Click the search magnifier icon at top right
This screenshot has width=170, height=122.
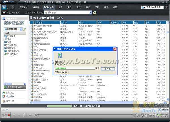[x=144, y=6]
